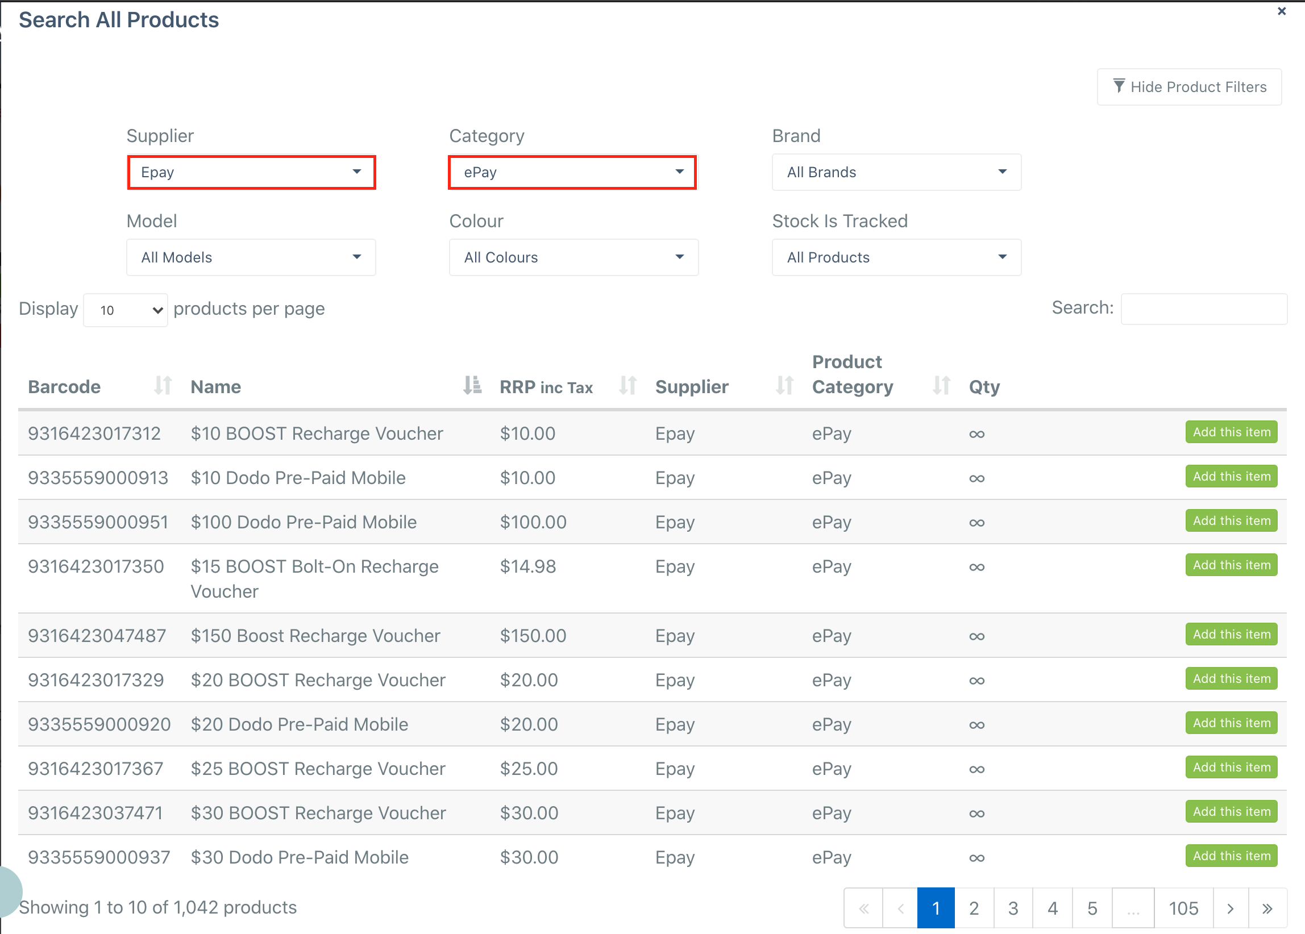The image size is (1305, 934).
Task: Add $10 BOOST Recharge Voucher item
Action: pyautogui.click(x=1231, y=432)
